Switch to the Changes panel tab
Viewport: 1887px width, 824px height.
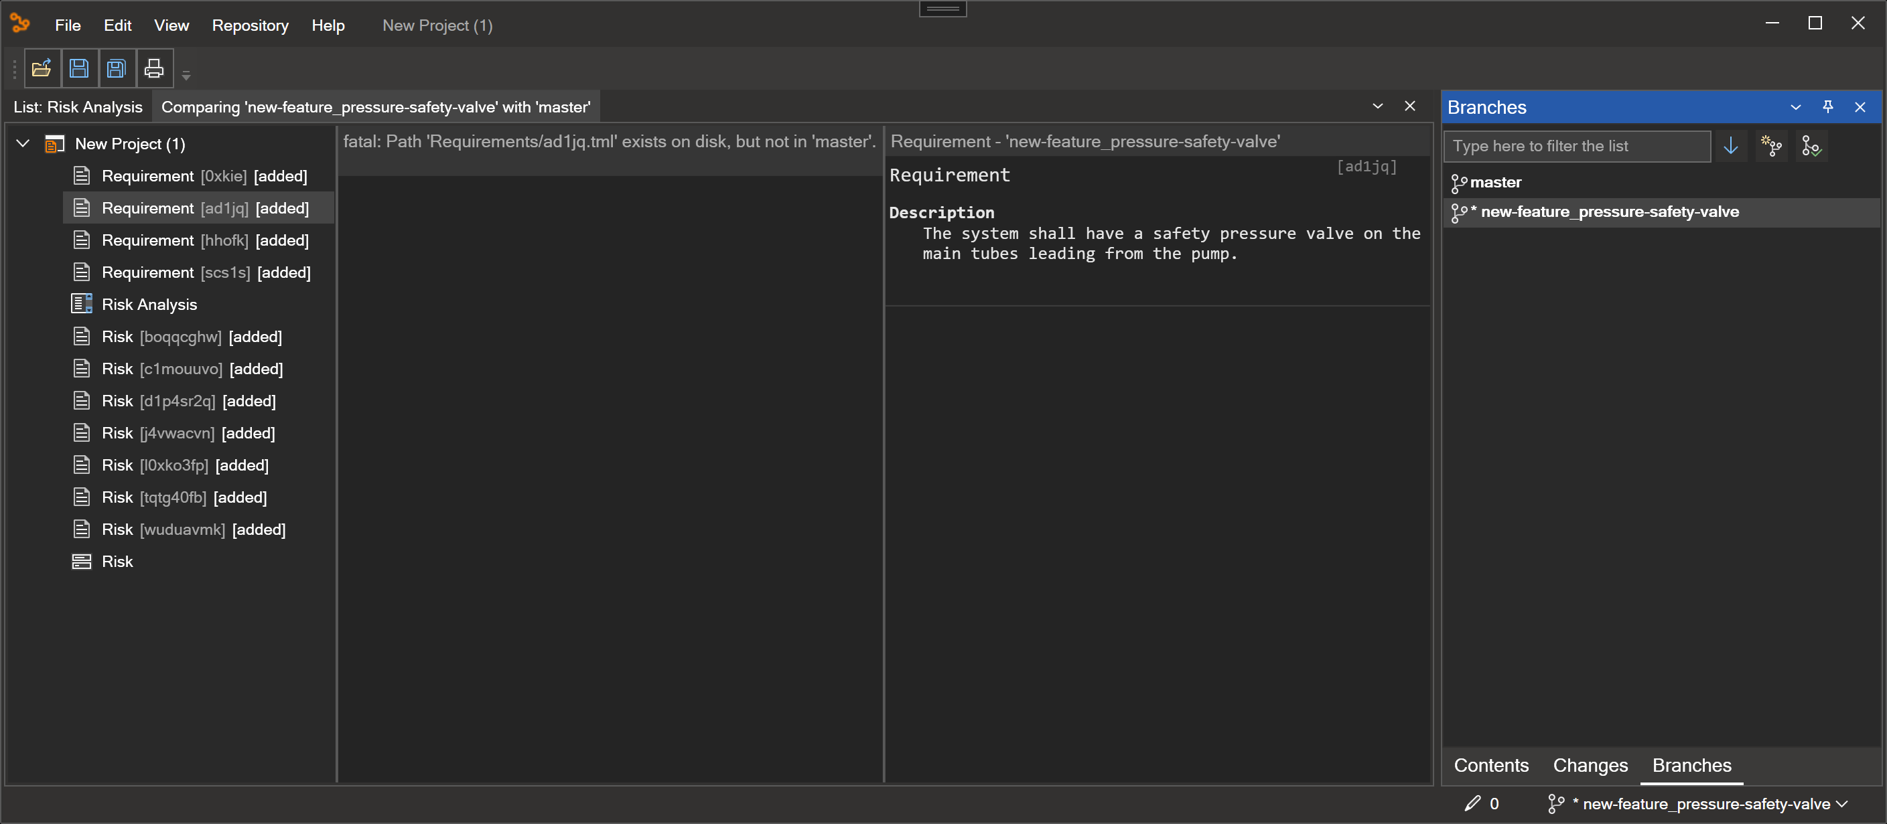coord(1590,766)
